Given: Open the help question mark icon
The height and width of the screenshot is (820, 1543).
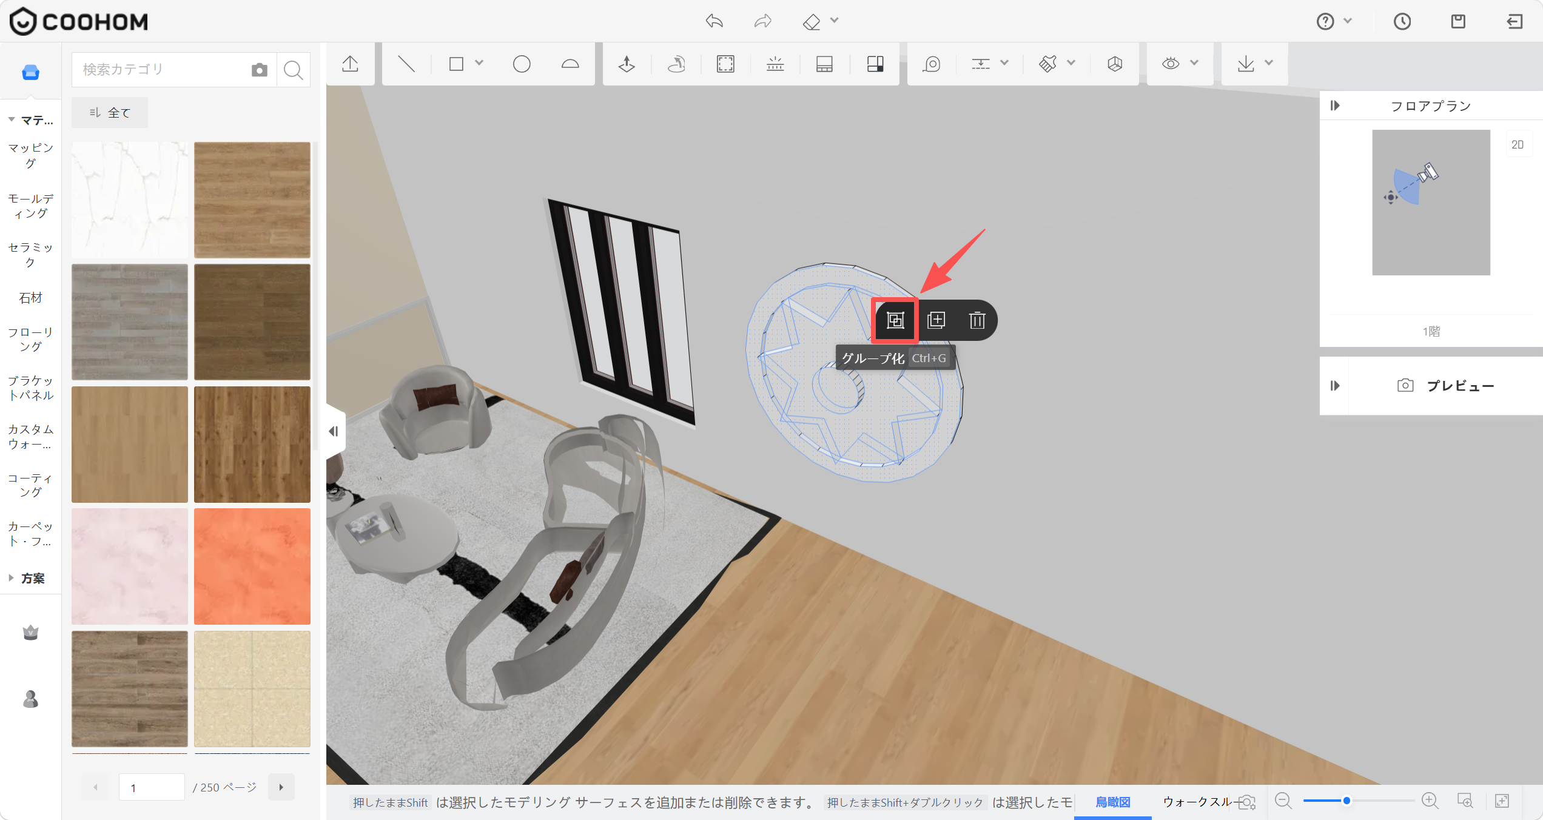Looking at the screenshot, I should click(1325, 21).
